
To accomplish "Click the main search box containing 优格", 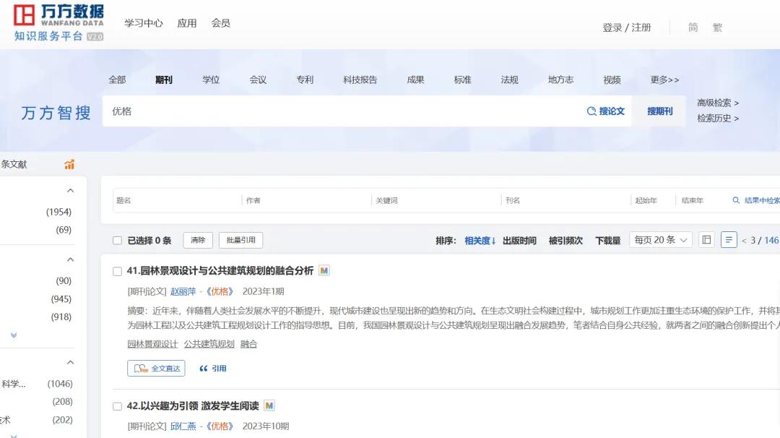I will click(343, 111).
